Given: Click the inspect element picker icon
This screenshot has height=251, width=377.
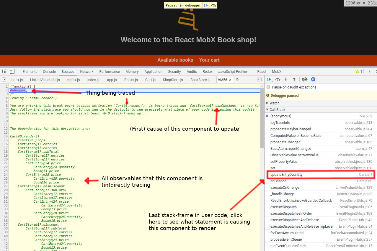Looking at the screenshot, I should point(4,71).
